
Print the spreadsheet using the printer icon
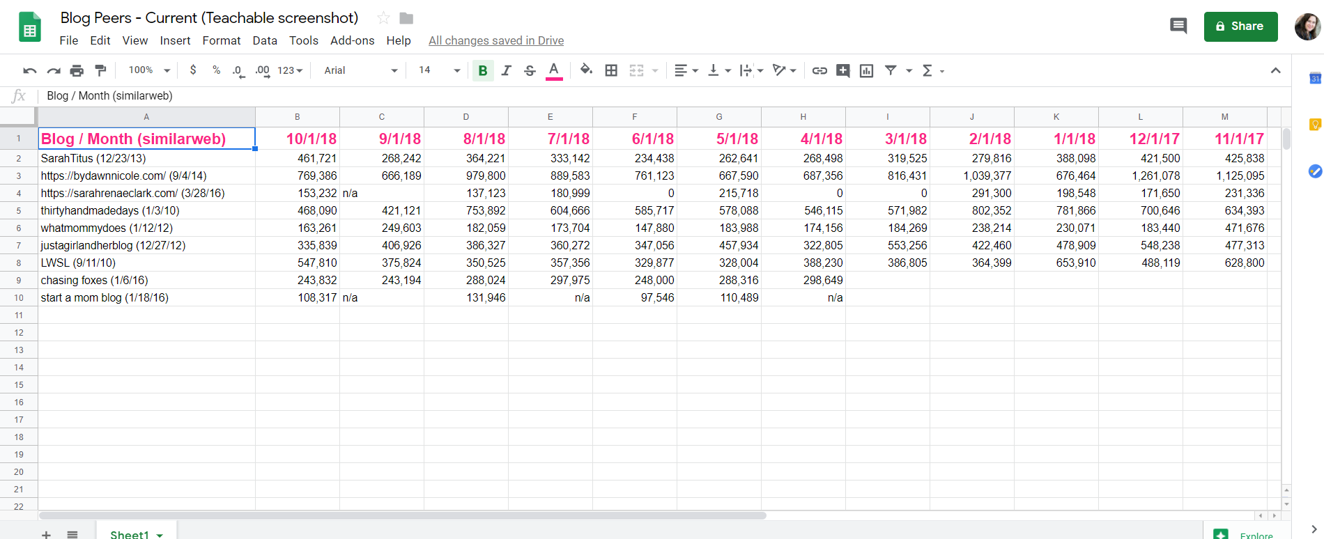pos(77,70)
